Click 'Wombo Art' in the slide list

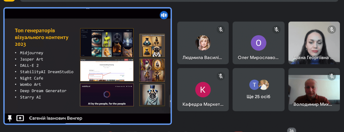coord(30,84)
